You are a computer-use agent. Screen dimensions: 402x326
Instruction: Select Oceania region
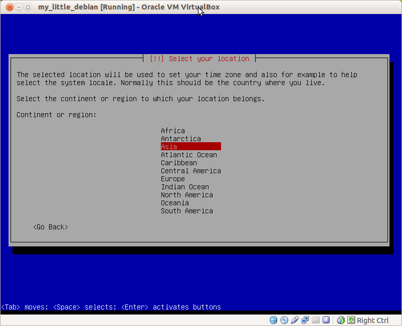175,203
